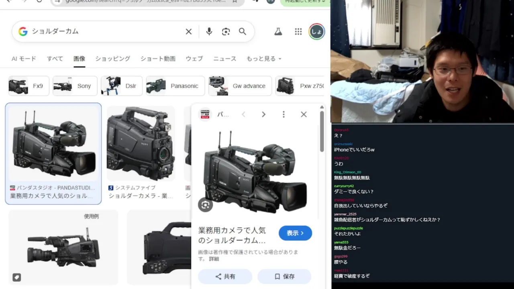514x289 pixels.
Task: Filter images by Sony chip
Action: (x=75, y=86)
